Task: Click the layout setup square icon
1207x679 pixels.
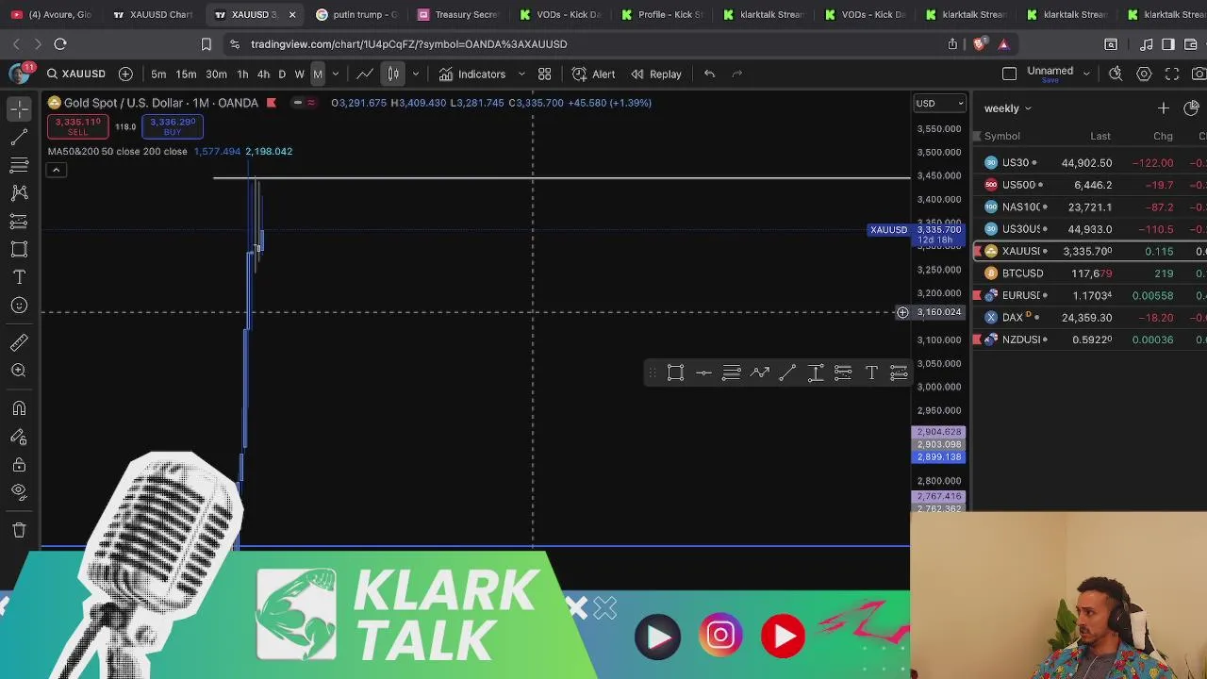Action: point(1009,74)
